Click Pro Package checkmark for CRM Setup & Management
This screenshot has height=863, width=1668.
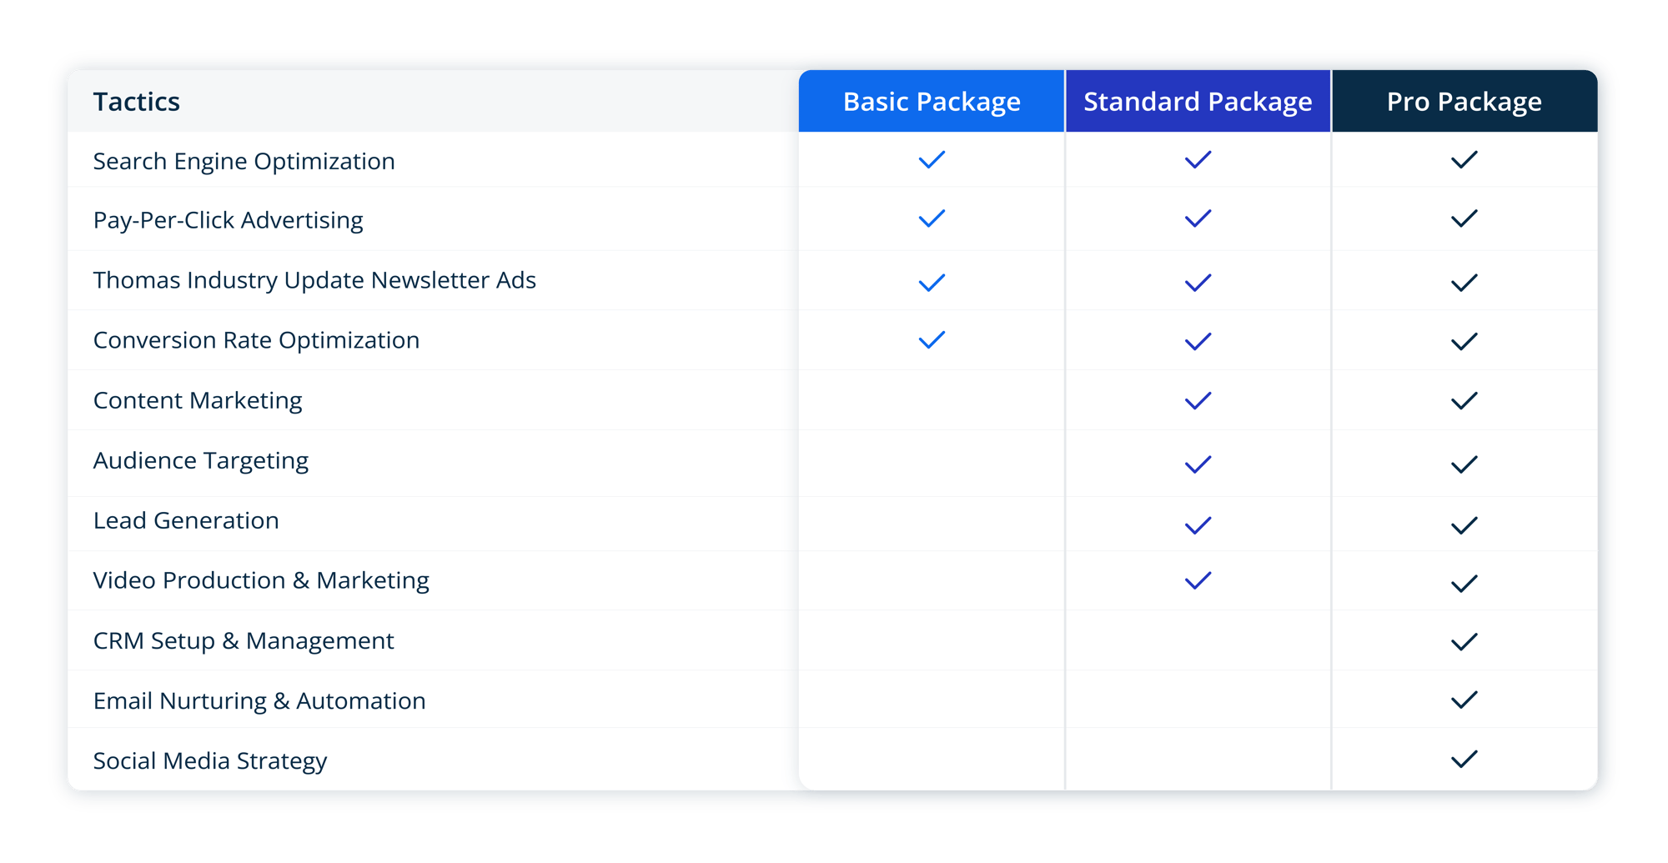point(1464,641)
